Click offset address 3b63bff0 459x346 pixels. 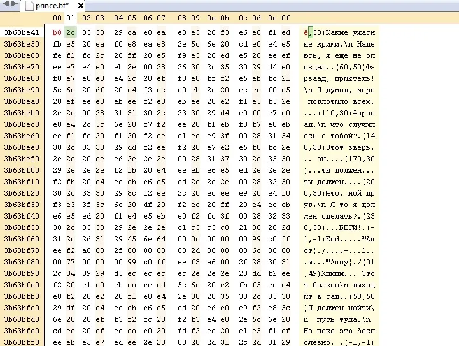(21, 342)
